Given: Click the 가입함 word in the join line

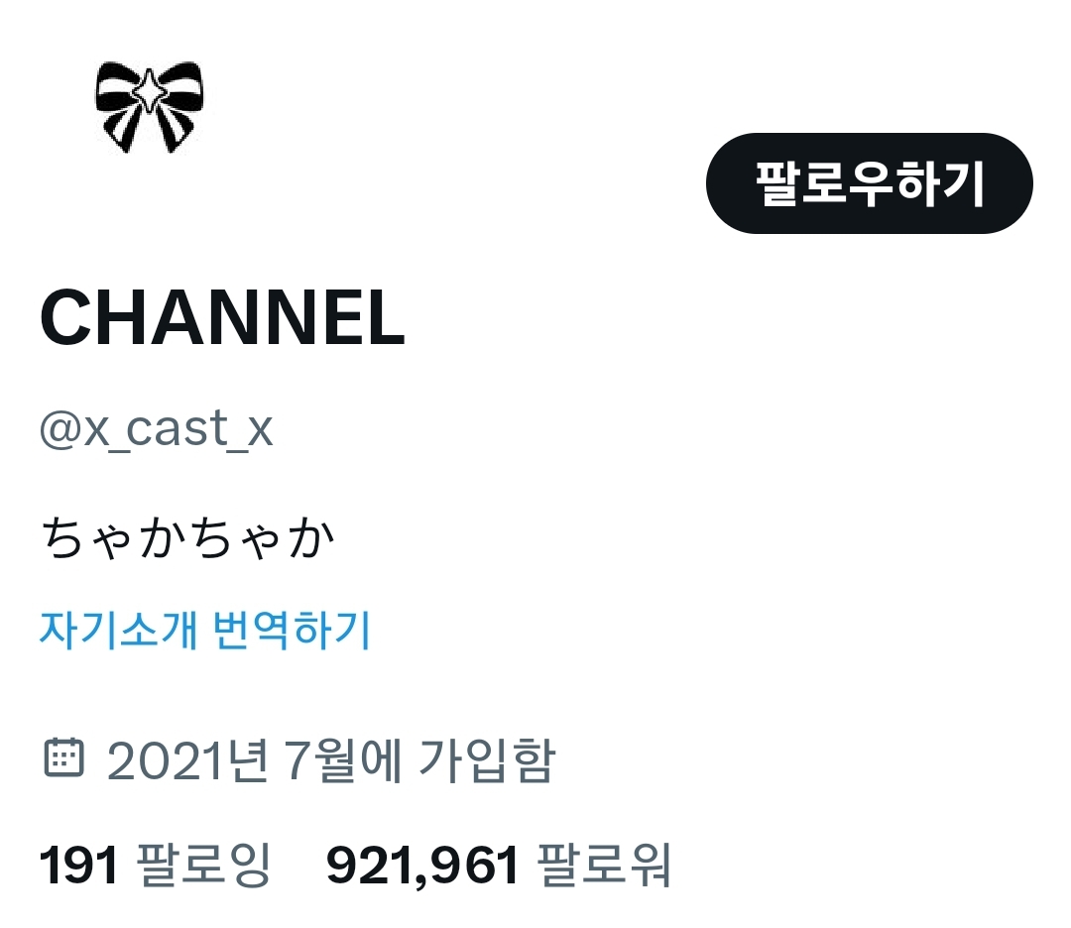Looking at the screenshot, I should (x=487, y=759).
